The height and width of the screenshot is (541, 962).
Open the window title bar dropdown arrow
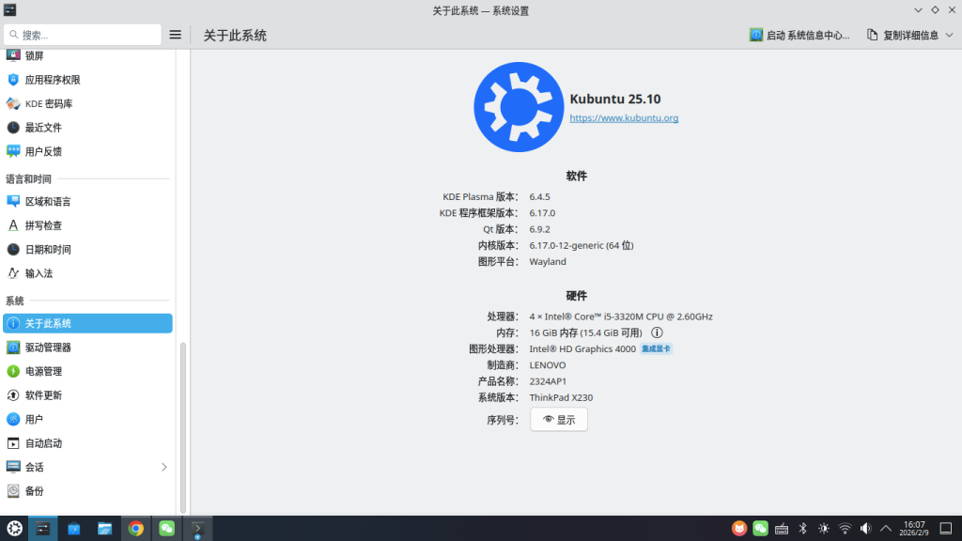coord(918,10)
